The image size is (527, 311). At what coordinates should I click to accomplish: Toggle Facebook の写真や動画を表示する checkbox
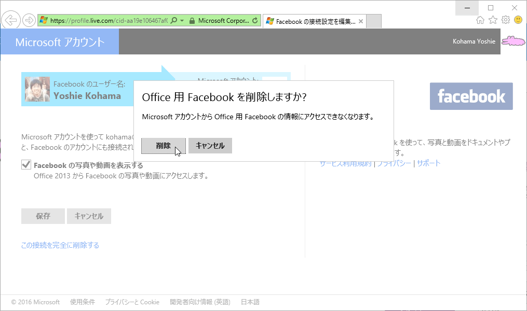click(26, 165)
